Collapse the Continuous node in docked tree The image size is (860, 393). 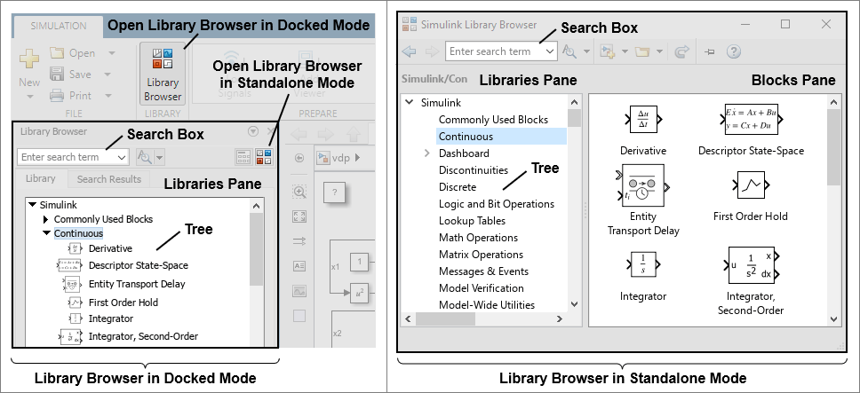coord(46,233)
